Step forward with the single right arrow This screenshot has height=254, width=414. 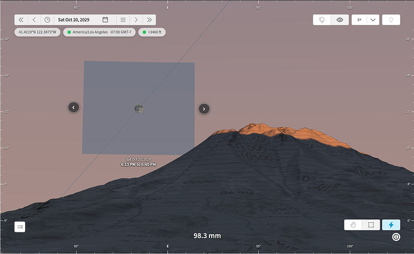[136, 20]
